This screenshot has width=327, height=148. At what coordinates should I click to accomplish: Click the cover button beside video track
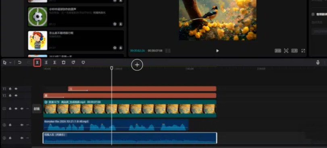(x=37, y=109)
